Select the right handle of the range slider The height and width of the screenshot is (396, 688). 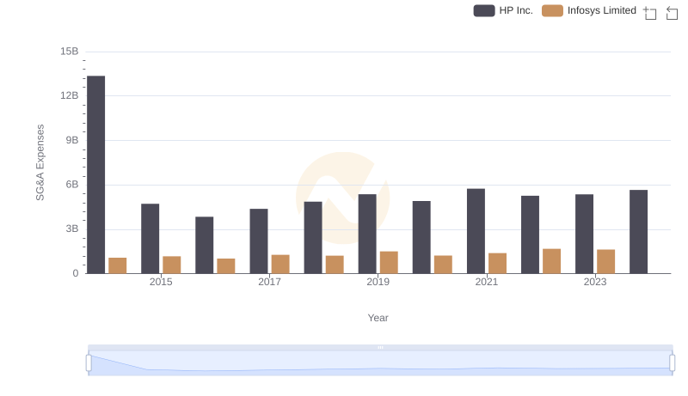click(673, 363)
